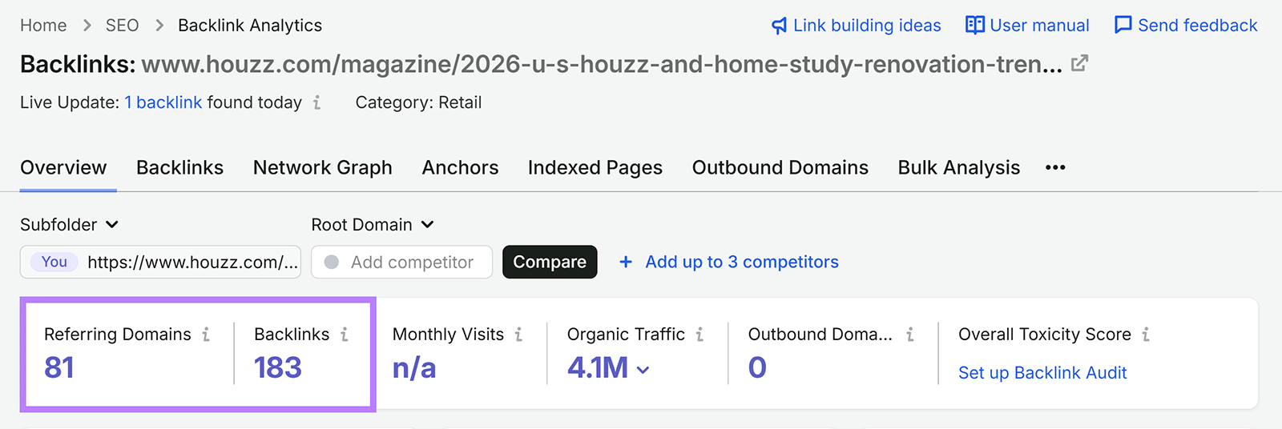
Task: Click the Referring Domains value 81
Action: point(59,367)
